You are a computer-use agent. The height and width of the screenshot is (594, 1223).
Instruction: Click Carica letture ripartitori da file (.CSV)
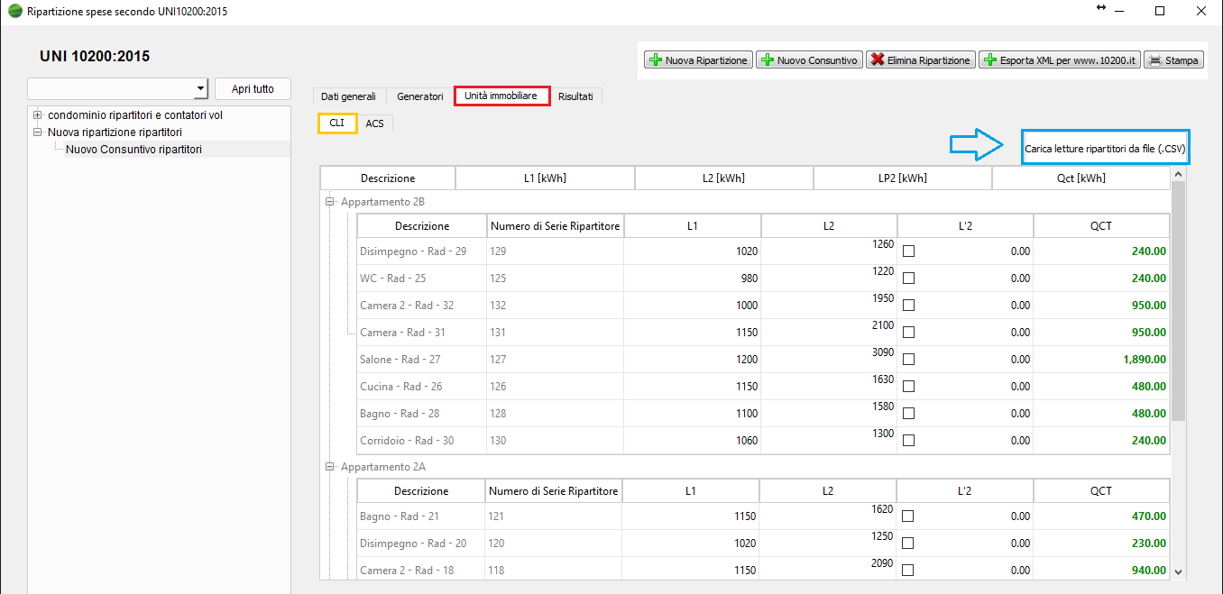pos(1105,148)
